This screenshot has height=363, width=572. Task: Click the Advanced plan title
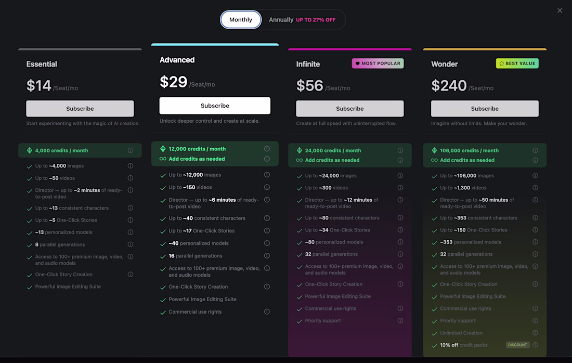[x=177, y=60]
